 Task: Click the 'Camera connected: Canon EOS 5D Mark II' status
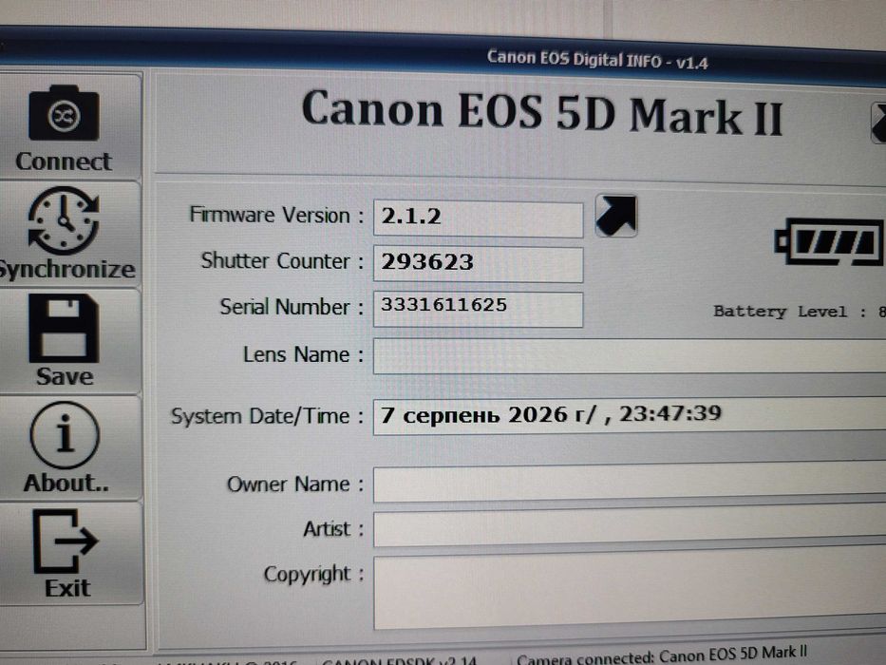pos(662,655)
